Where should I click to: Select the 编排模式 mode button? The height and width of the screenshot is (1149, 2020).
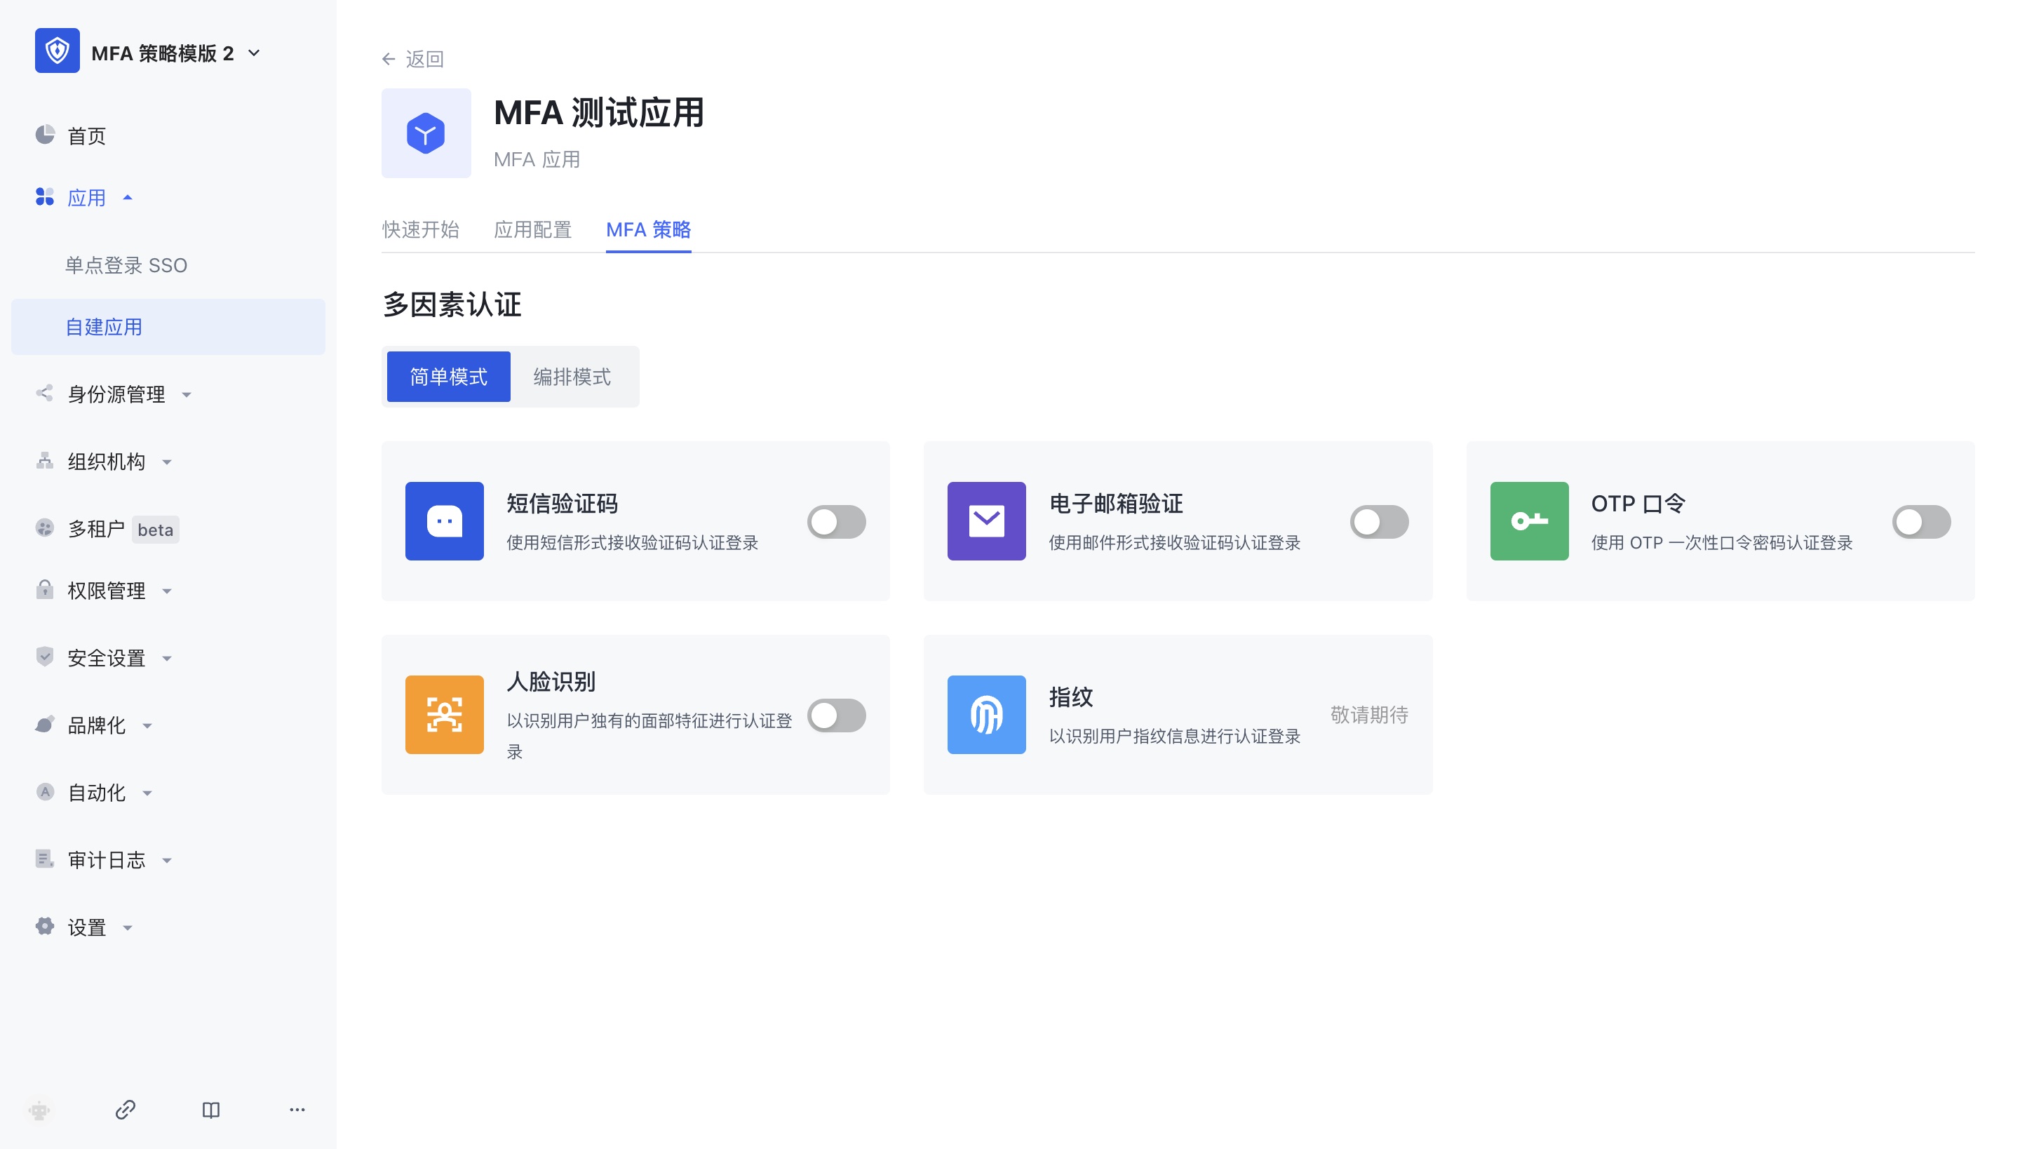click(574, 377)
